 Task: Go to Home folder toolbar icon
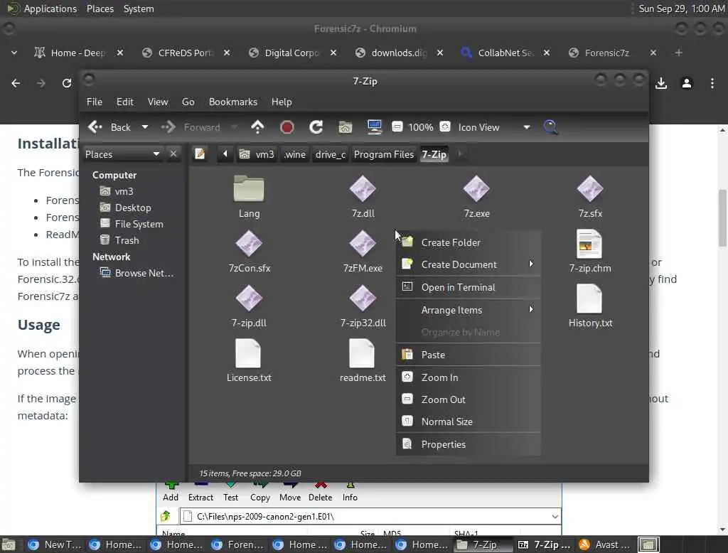(345, 127)
